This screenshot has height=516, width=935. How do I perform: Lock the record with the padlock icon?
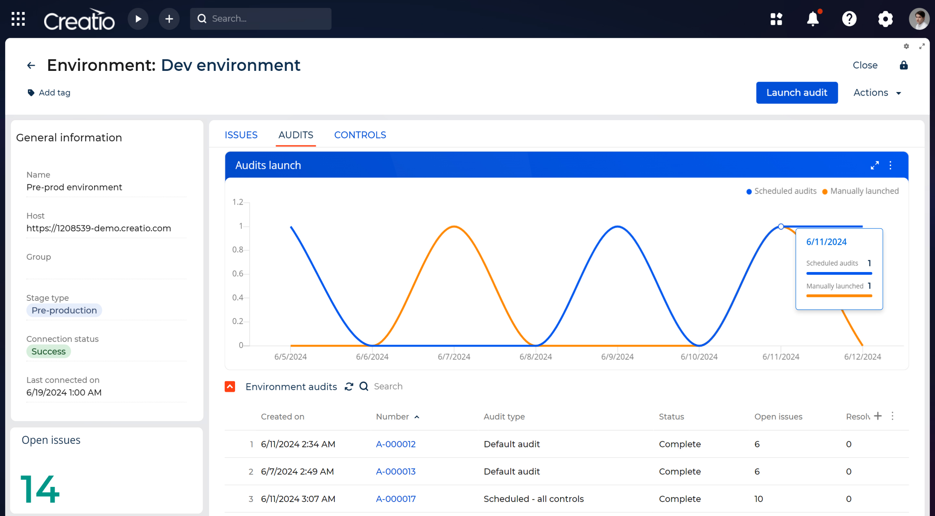coord(904,65)
